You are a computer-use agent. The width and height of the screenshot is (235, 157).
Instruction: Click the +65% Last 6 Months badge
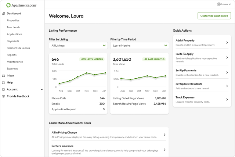[92, 59]
